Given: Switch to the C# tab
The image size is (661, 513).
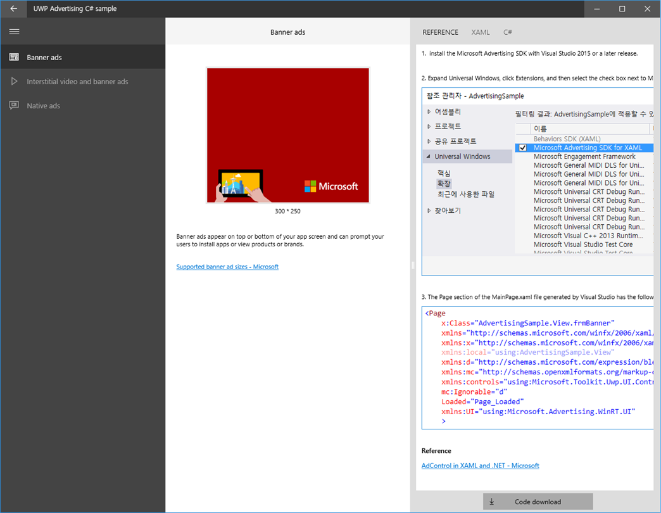Looking at the screenshot, I should pyautogui.click(x=508, y=32).
